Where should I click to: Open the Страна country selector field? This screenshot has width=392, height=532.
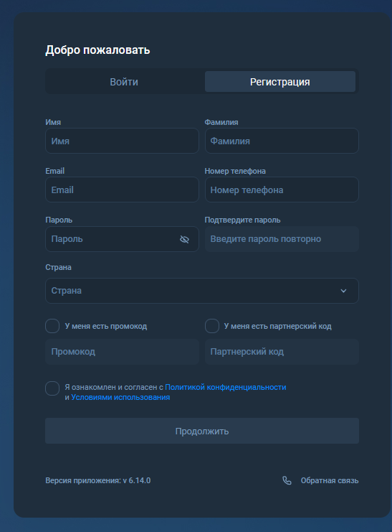click(x=202, y=291)
